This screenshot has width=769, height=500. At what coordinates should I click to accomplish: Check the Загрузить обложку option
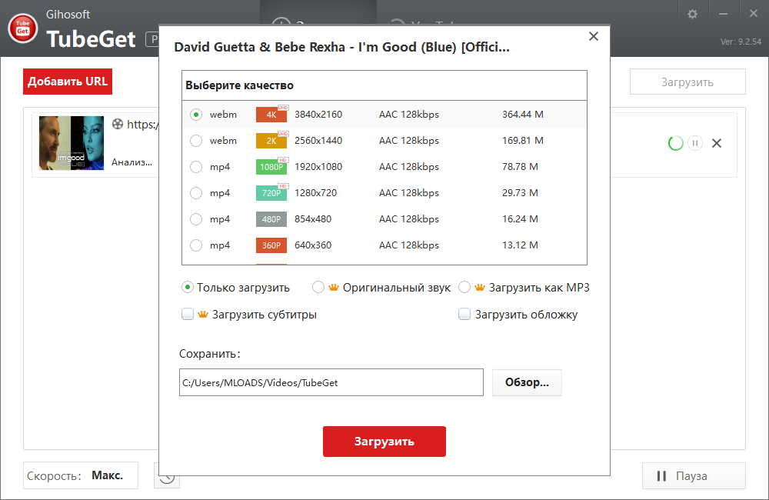point(464,314)
